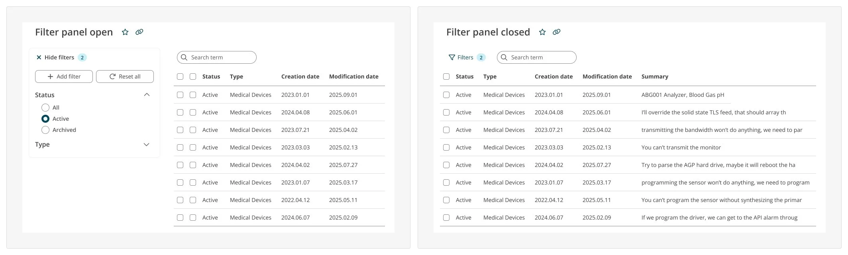
Task: Click the X icon to hide filters
Action: tap(39, 57)
